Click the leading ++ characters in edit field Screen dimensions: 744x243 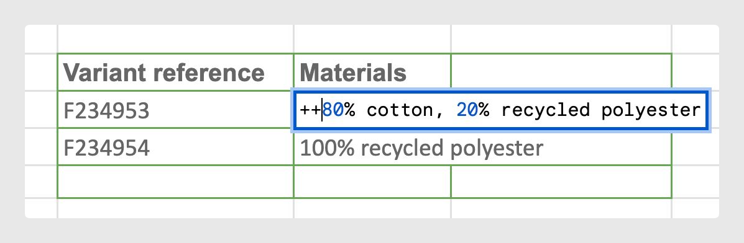click(x=311, y=110)
